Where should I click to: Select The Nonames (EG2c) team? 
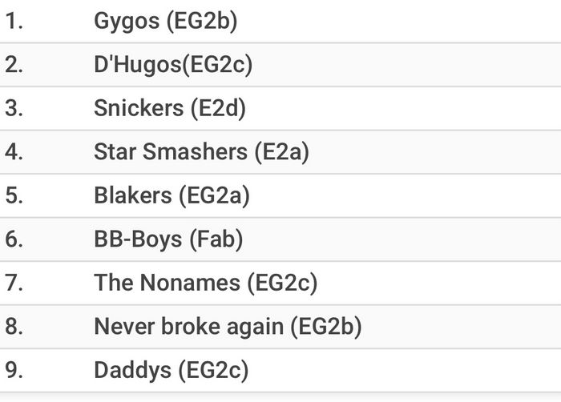[205, 283]
